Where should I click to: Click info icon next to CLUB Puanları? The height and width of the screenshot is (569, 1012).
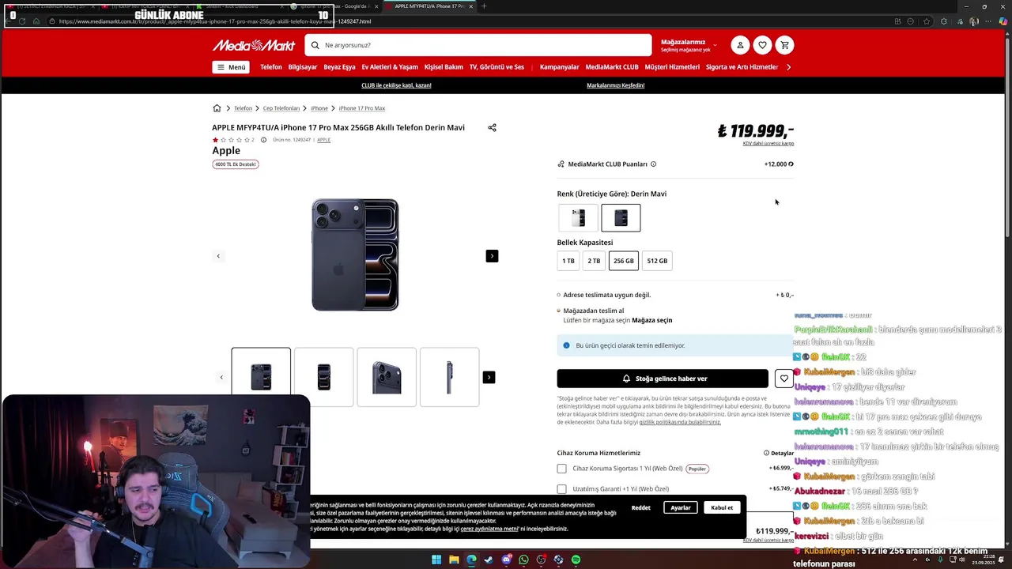[x=653, y=164]
